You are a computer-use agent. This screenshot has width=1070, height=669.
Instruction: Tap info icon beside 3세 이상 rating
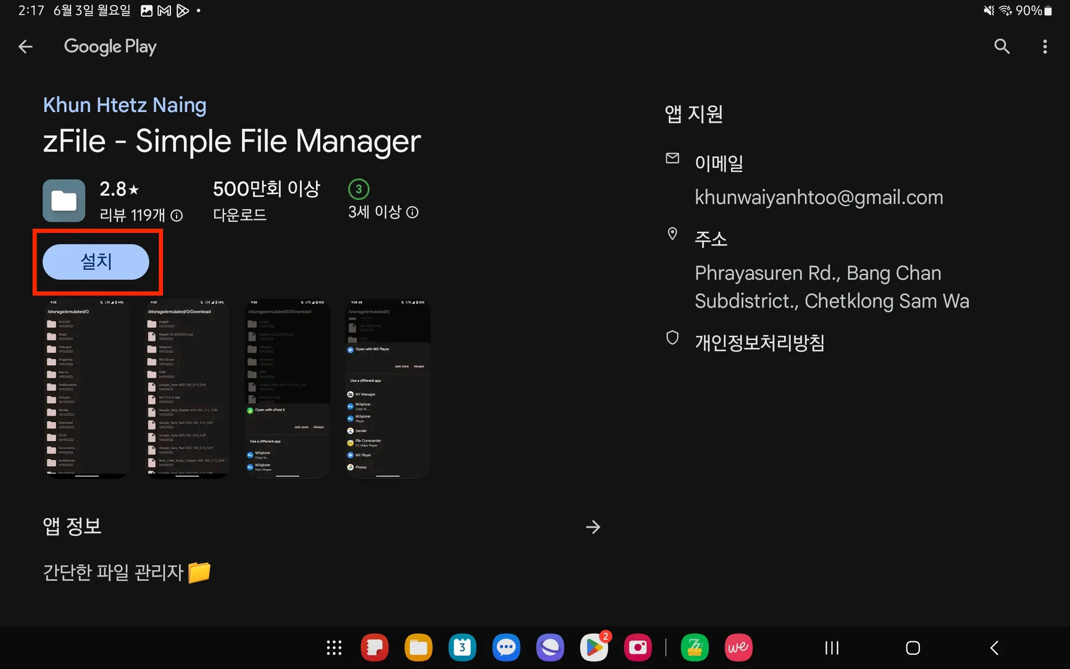coord(412,212)
